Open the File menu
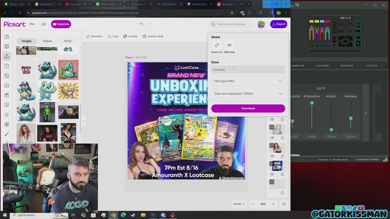390x219 pixels. 32,24
